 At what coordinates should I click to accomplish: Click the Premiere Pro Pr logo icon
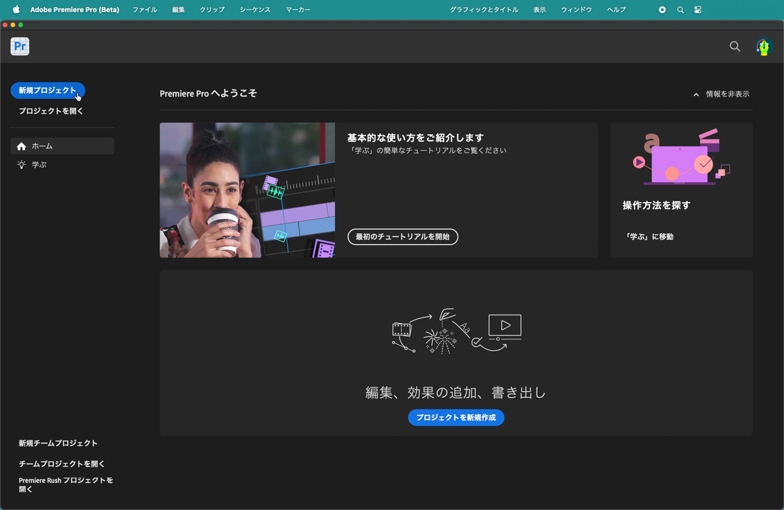point(20,46)
